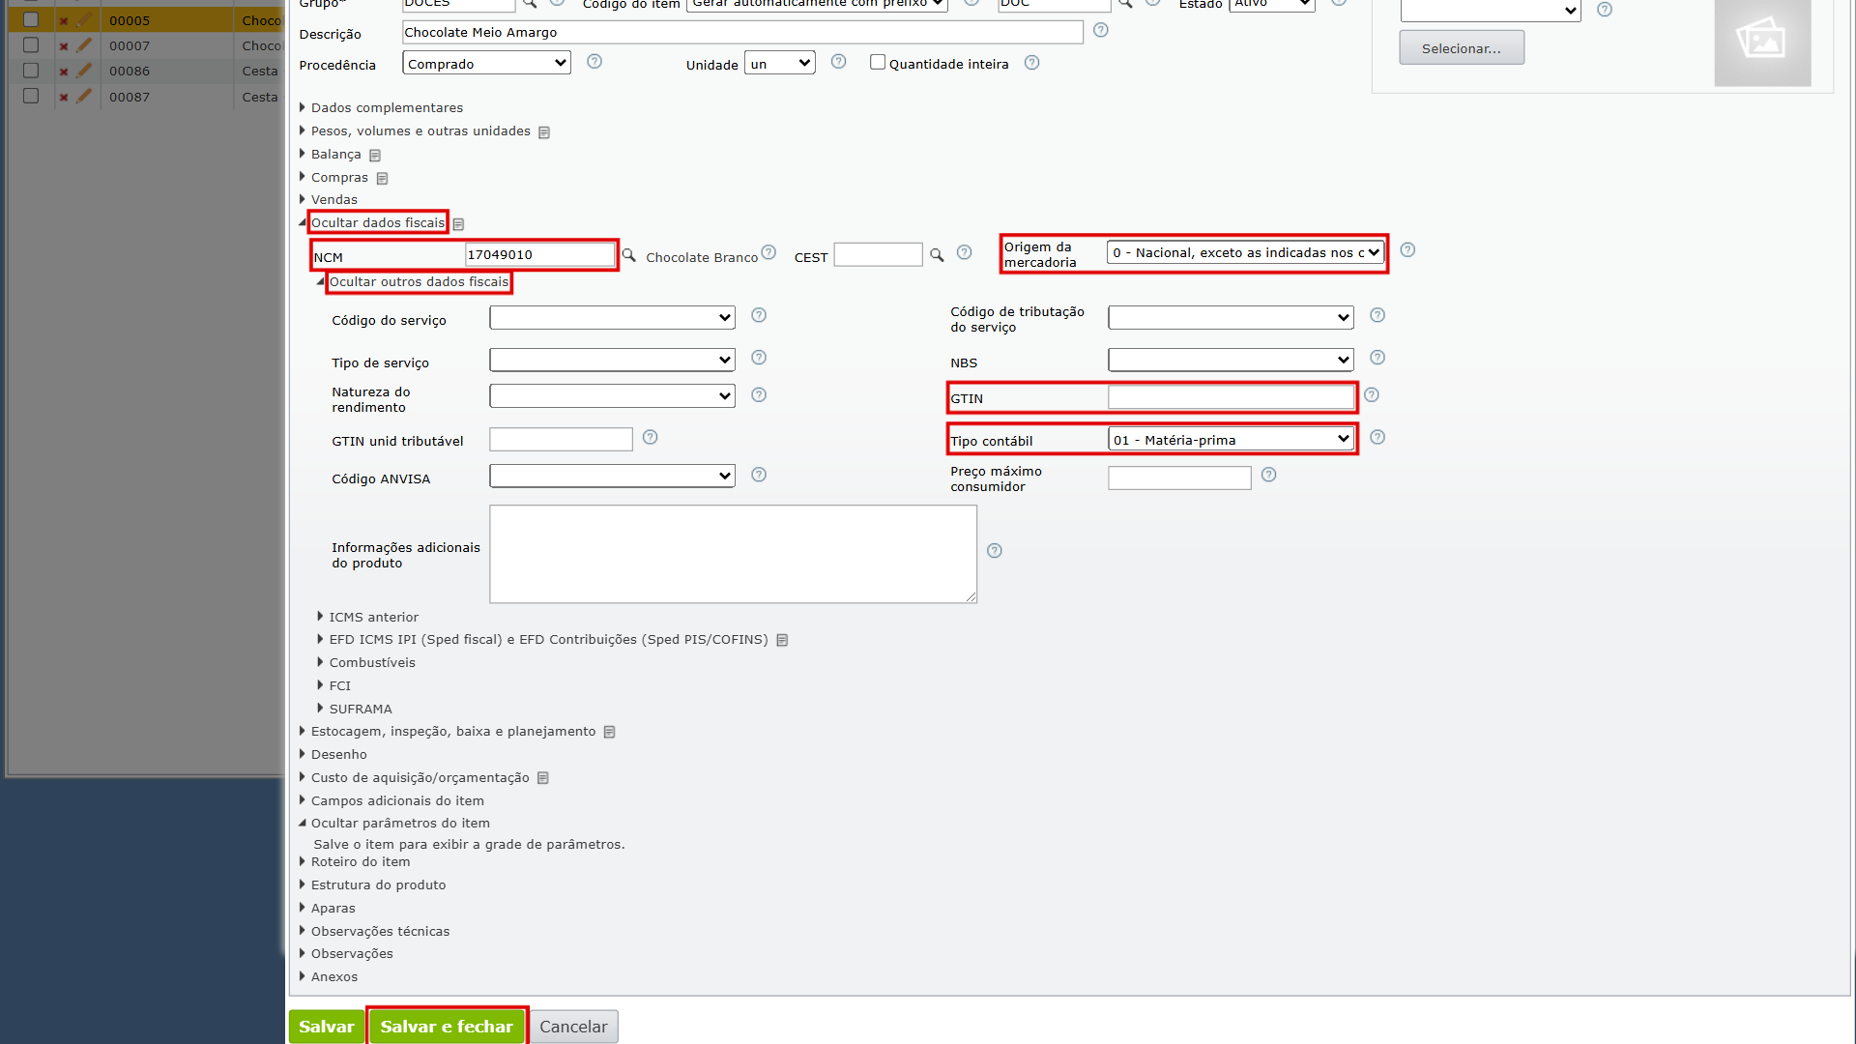
Task: Click the edit pencil icon for item 00007
Action: point(84,45)
